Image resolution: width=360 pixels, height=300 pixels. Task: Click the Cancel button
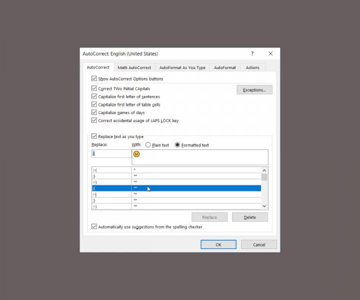(x=259, y=244)
